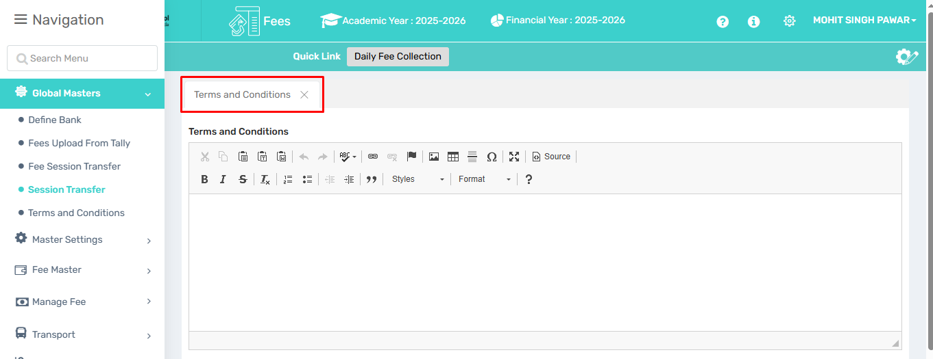Collapse the Global Masters section
Image resolution: width=933 pixels, height=359 pixels.
coord(82,94)
